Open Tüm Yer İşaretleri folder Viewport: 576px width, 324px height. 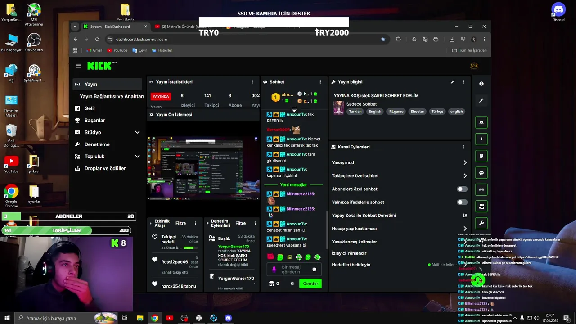(469, 50)
